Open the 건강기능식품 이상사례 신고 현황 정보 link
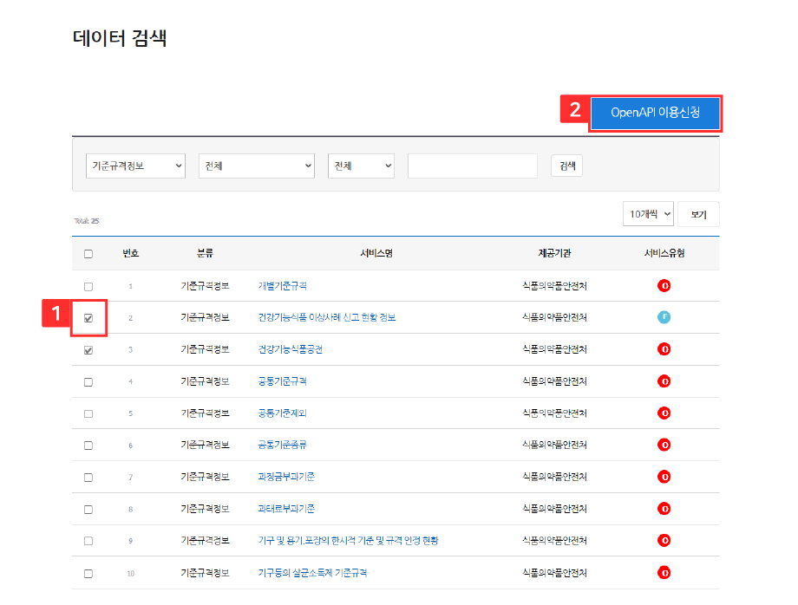Screen dimensions: 798x605 tap(327, 317)
